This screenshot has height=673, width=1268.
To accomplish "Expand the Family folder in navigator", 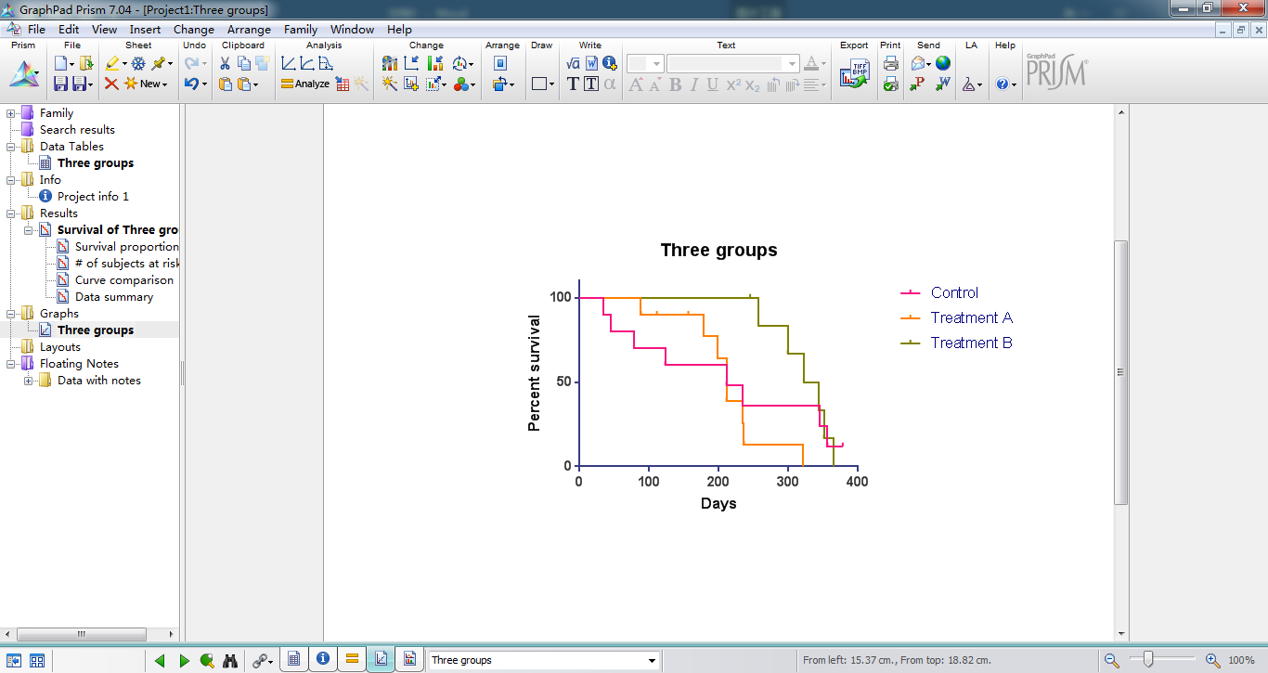I will click(11, 113).
